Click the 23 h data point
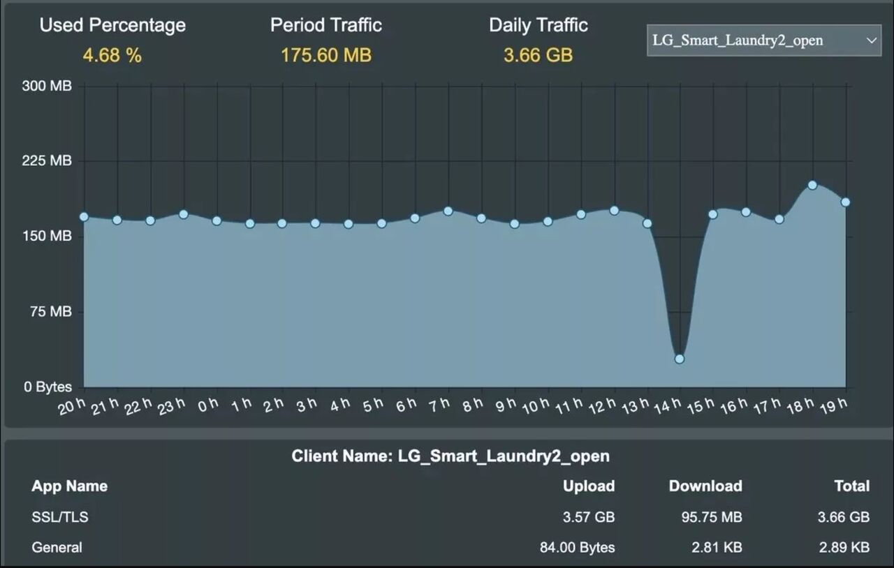This screenshot has height=568, width=894. click(184, 214)
